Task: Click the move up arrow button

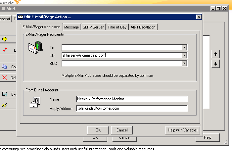Action: 215,54
